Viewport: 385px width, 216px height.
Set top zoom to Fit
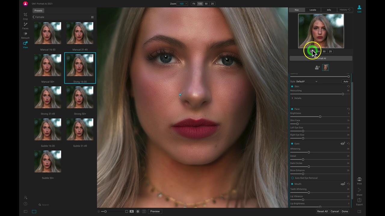(x=194, y=4)
